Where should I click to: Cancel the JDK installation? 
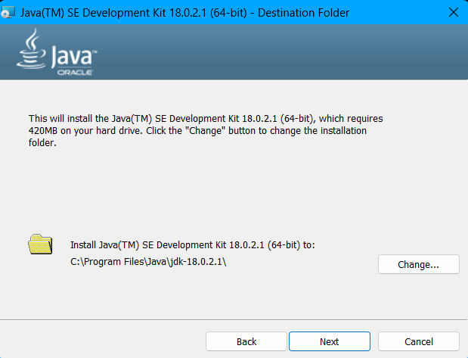click(x=418, y=341)
